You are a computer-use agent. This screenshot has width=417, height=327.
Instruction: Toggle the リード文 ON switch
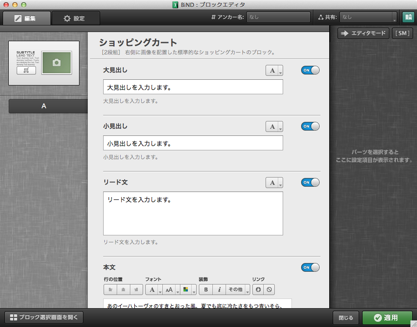(310, 182)
